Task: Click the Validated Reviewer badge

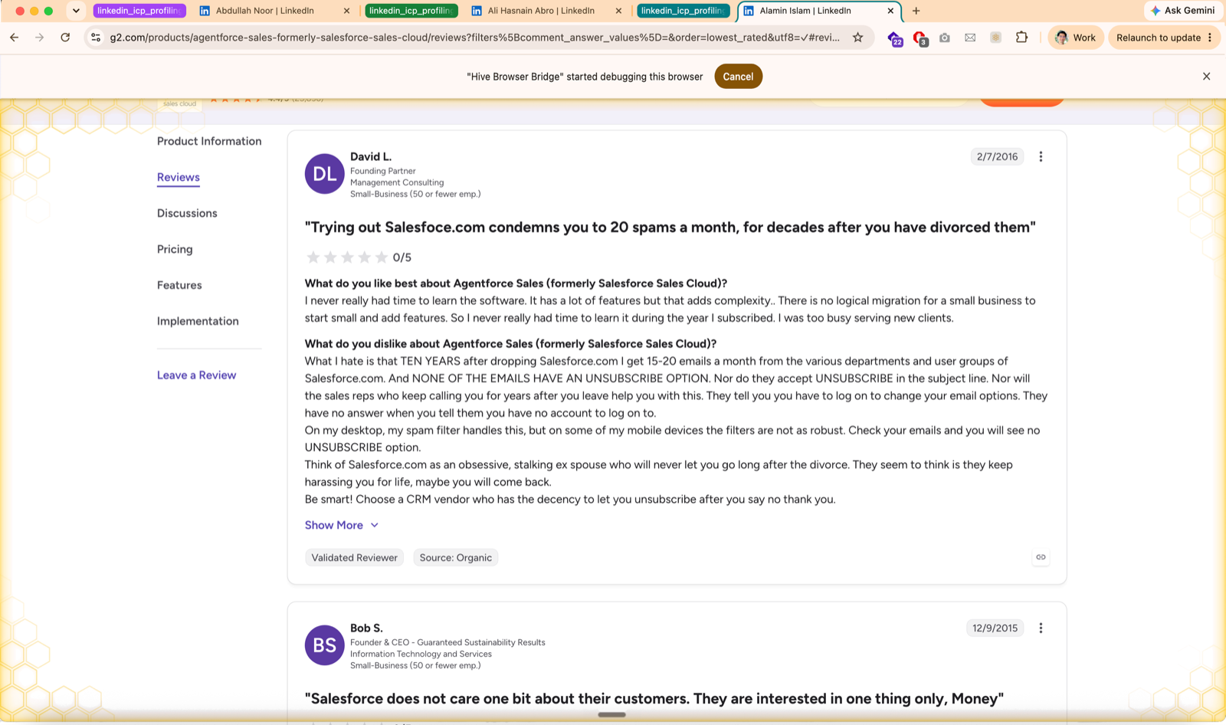Action: tap(354, 557)
